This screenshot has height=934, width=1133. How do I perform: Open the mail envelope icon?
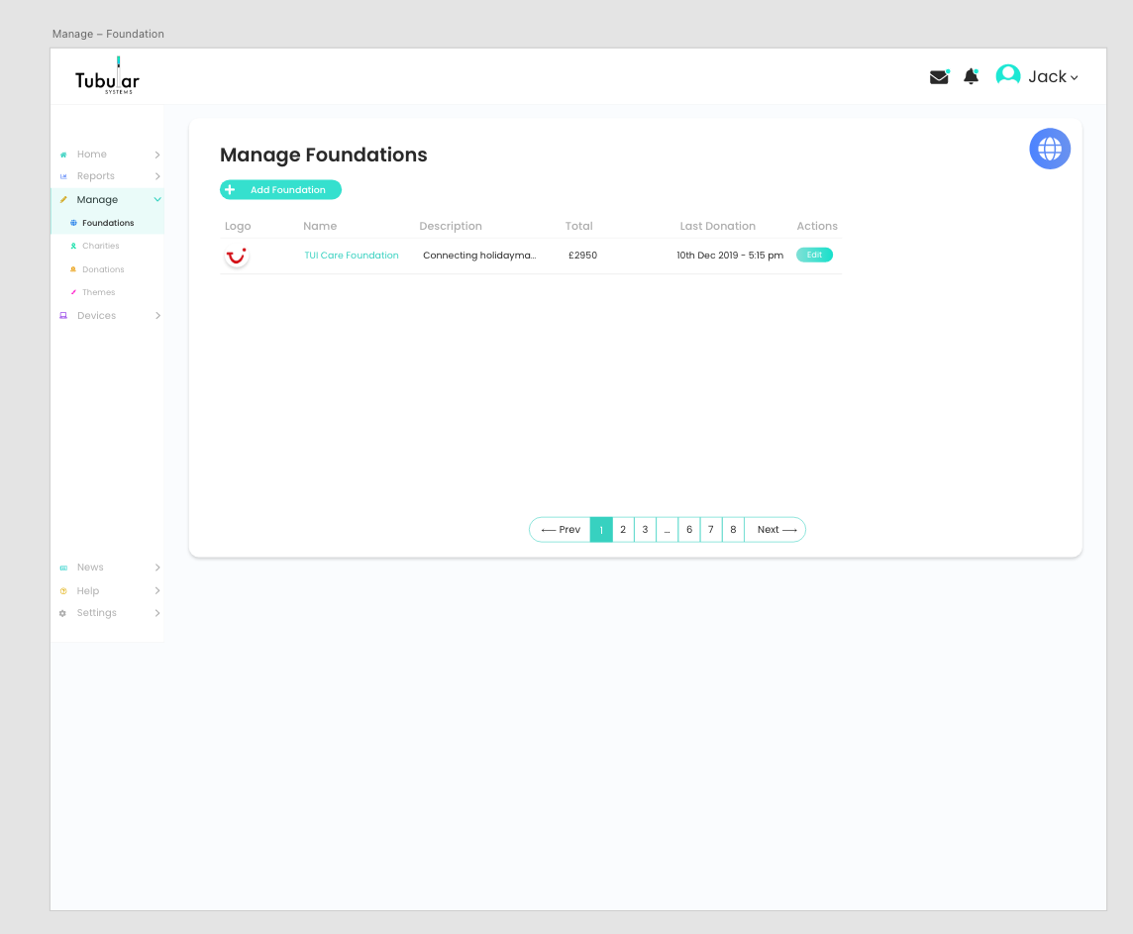pyautogui.click(x=938, y=77)
